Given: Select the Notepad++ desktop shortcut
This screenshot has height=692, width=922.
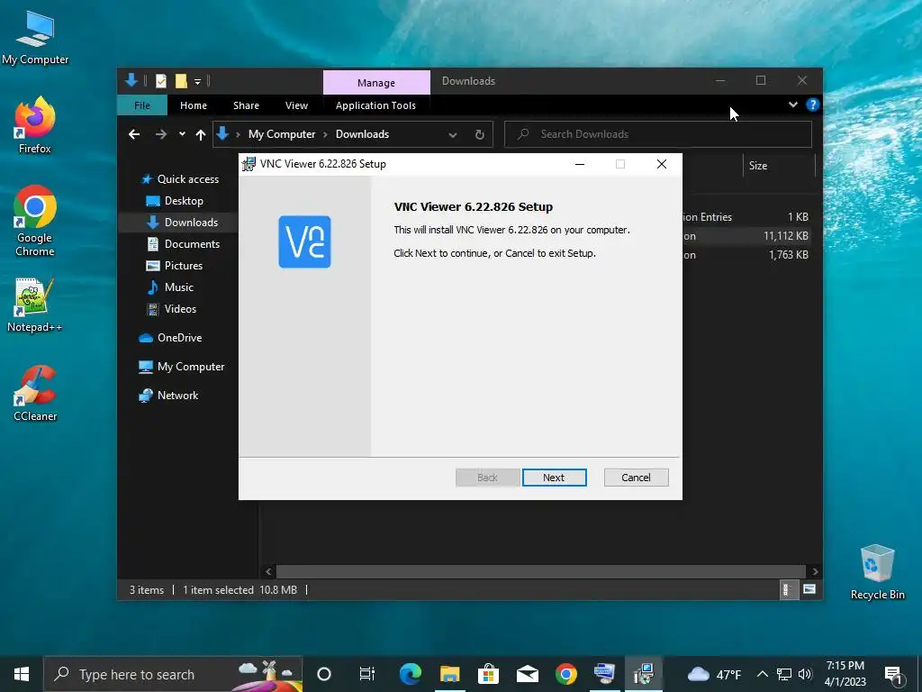Looking at the screenshot, I should pyautogui.click(x=35, y=305).
